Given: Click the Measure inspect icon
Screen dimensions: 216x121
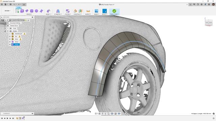Looking at the screenshot, I should click(x=88, y=11).
